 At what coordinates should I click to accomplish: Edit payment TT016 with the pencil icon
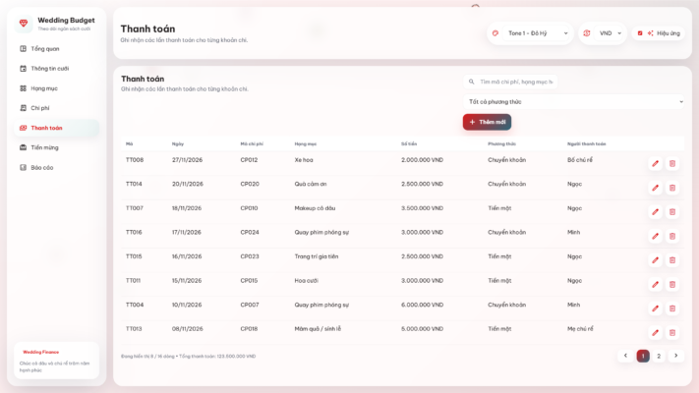[x=655, y=236]
